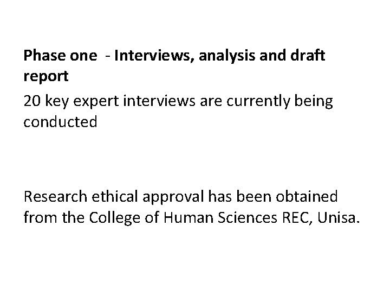Click the word 'conducted'
Viewport: 390px width, 292px height.
pos(60,123)
